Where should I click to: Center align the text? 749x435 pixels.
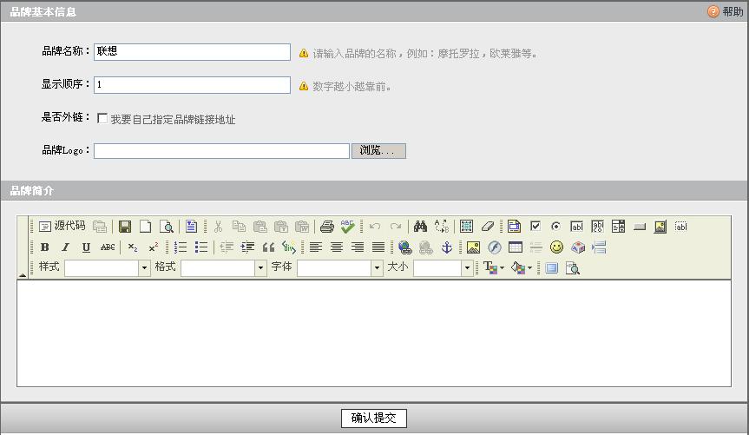[337, 247]
